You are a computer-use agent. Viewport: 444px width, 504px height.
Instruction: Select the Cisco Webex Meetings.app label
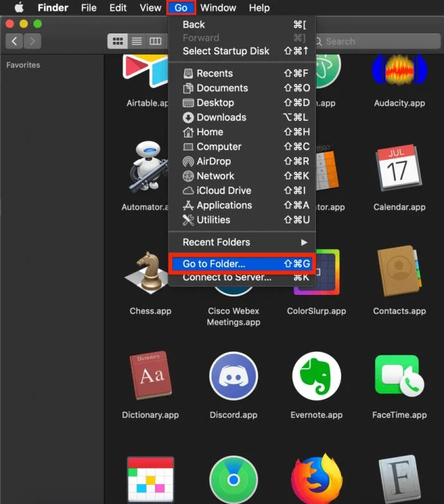[x=234, y=317]
